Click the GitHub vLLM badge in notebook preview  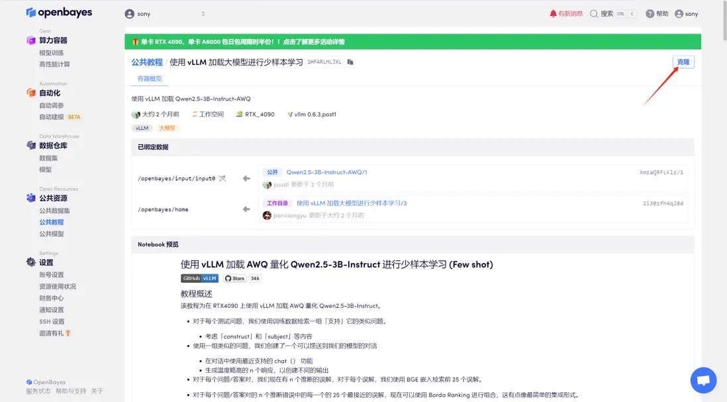tap(199, 278)
